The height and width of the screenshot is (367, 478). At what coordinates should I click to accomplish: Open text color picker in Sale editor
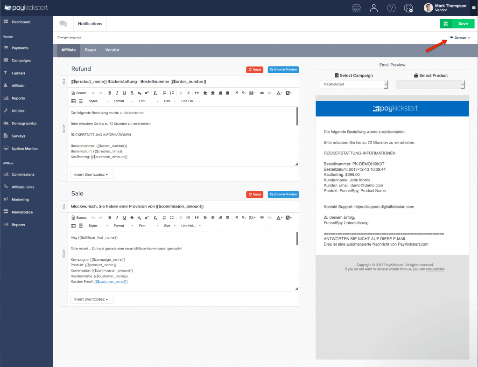pyautogui.click(x=279, y=218)
